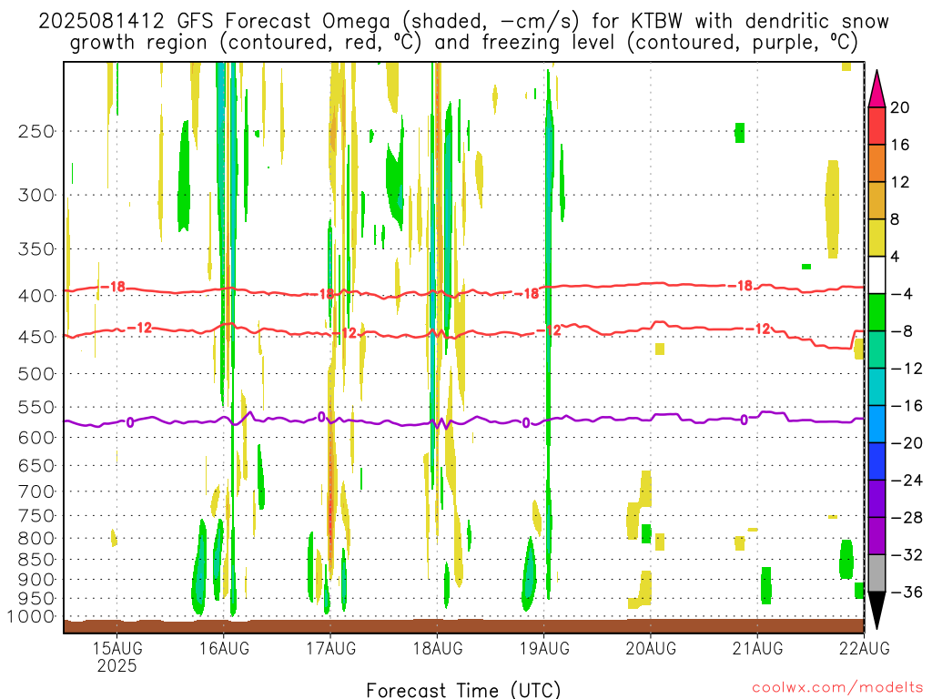Click the 650 pressure level label
This screenshot has height=699, width=932.
pos(36,465)
